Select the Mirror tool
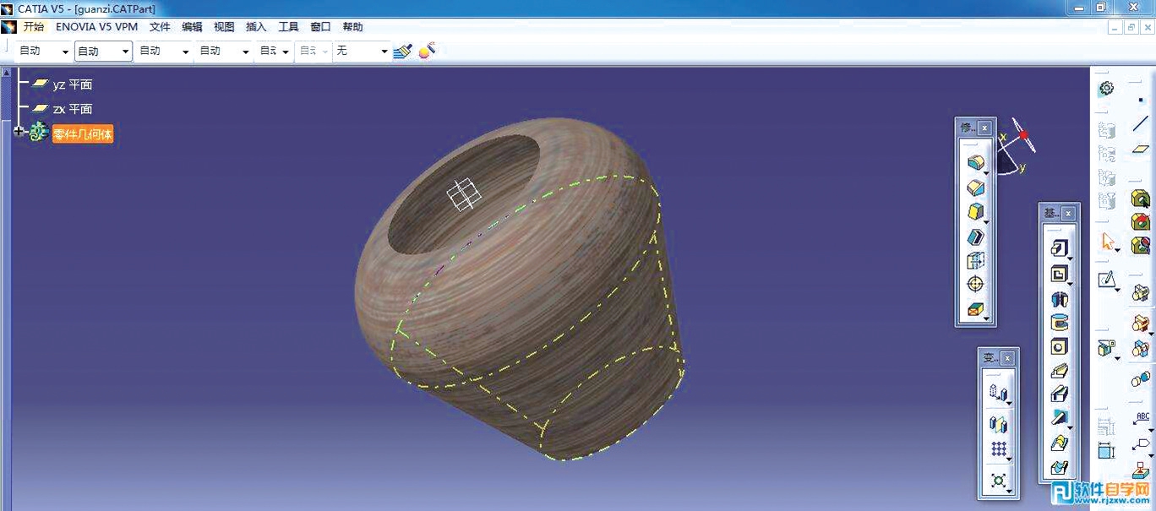The width and height of the screenshot is (1156, 511). coord(998,424)
